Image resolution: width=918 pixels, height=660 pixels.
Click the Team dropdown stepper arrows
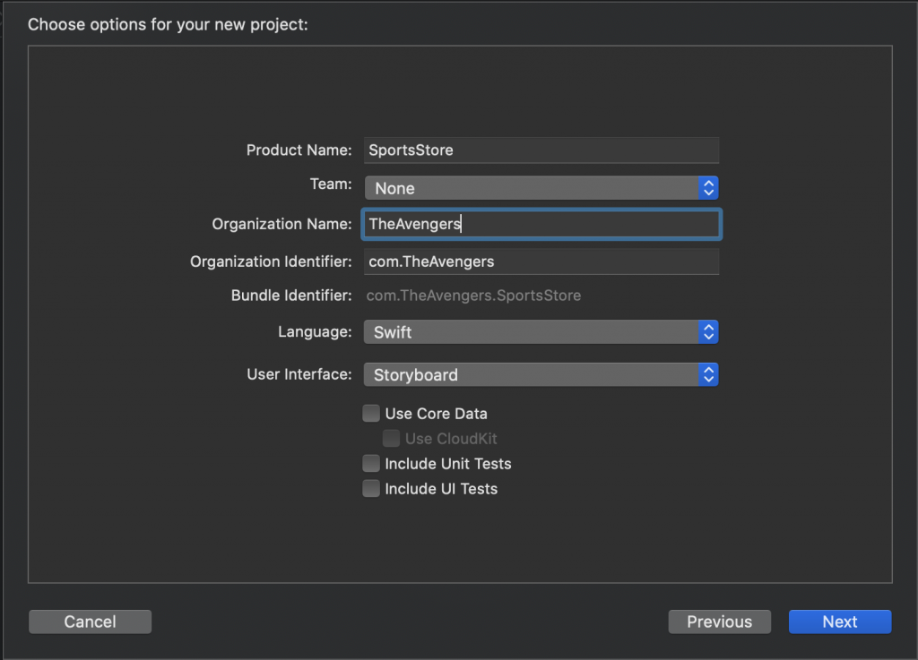[x=708, y=188]
